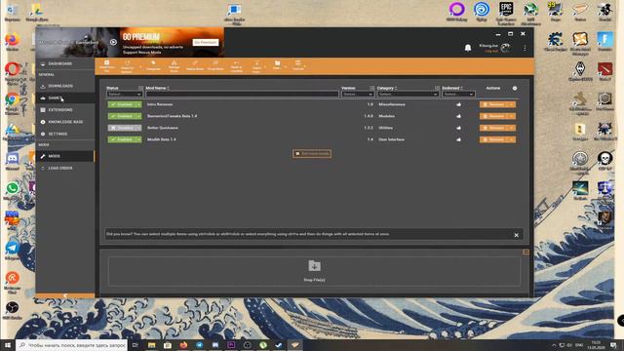The width and height of the screenshot is (624, 351).
Task: Open the Windows Start menu
Action: [8, 345]
